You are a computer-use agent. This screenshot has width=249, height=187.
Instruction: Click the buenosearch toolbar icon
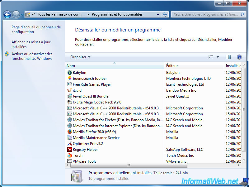click(69, 79)
